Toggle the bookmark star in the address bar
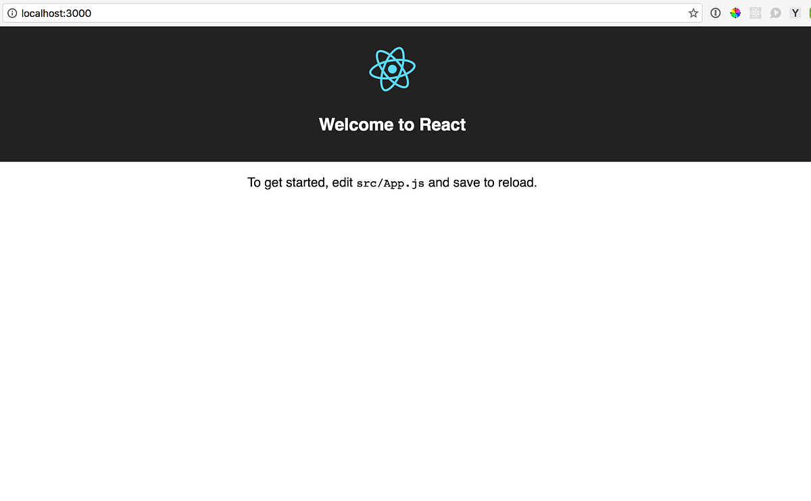811x501 pixels. tap(693, 13)
